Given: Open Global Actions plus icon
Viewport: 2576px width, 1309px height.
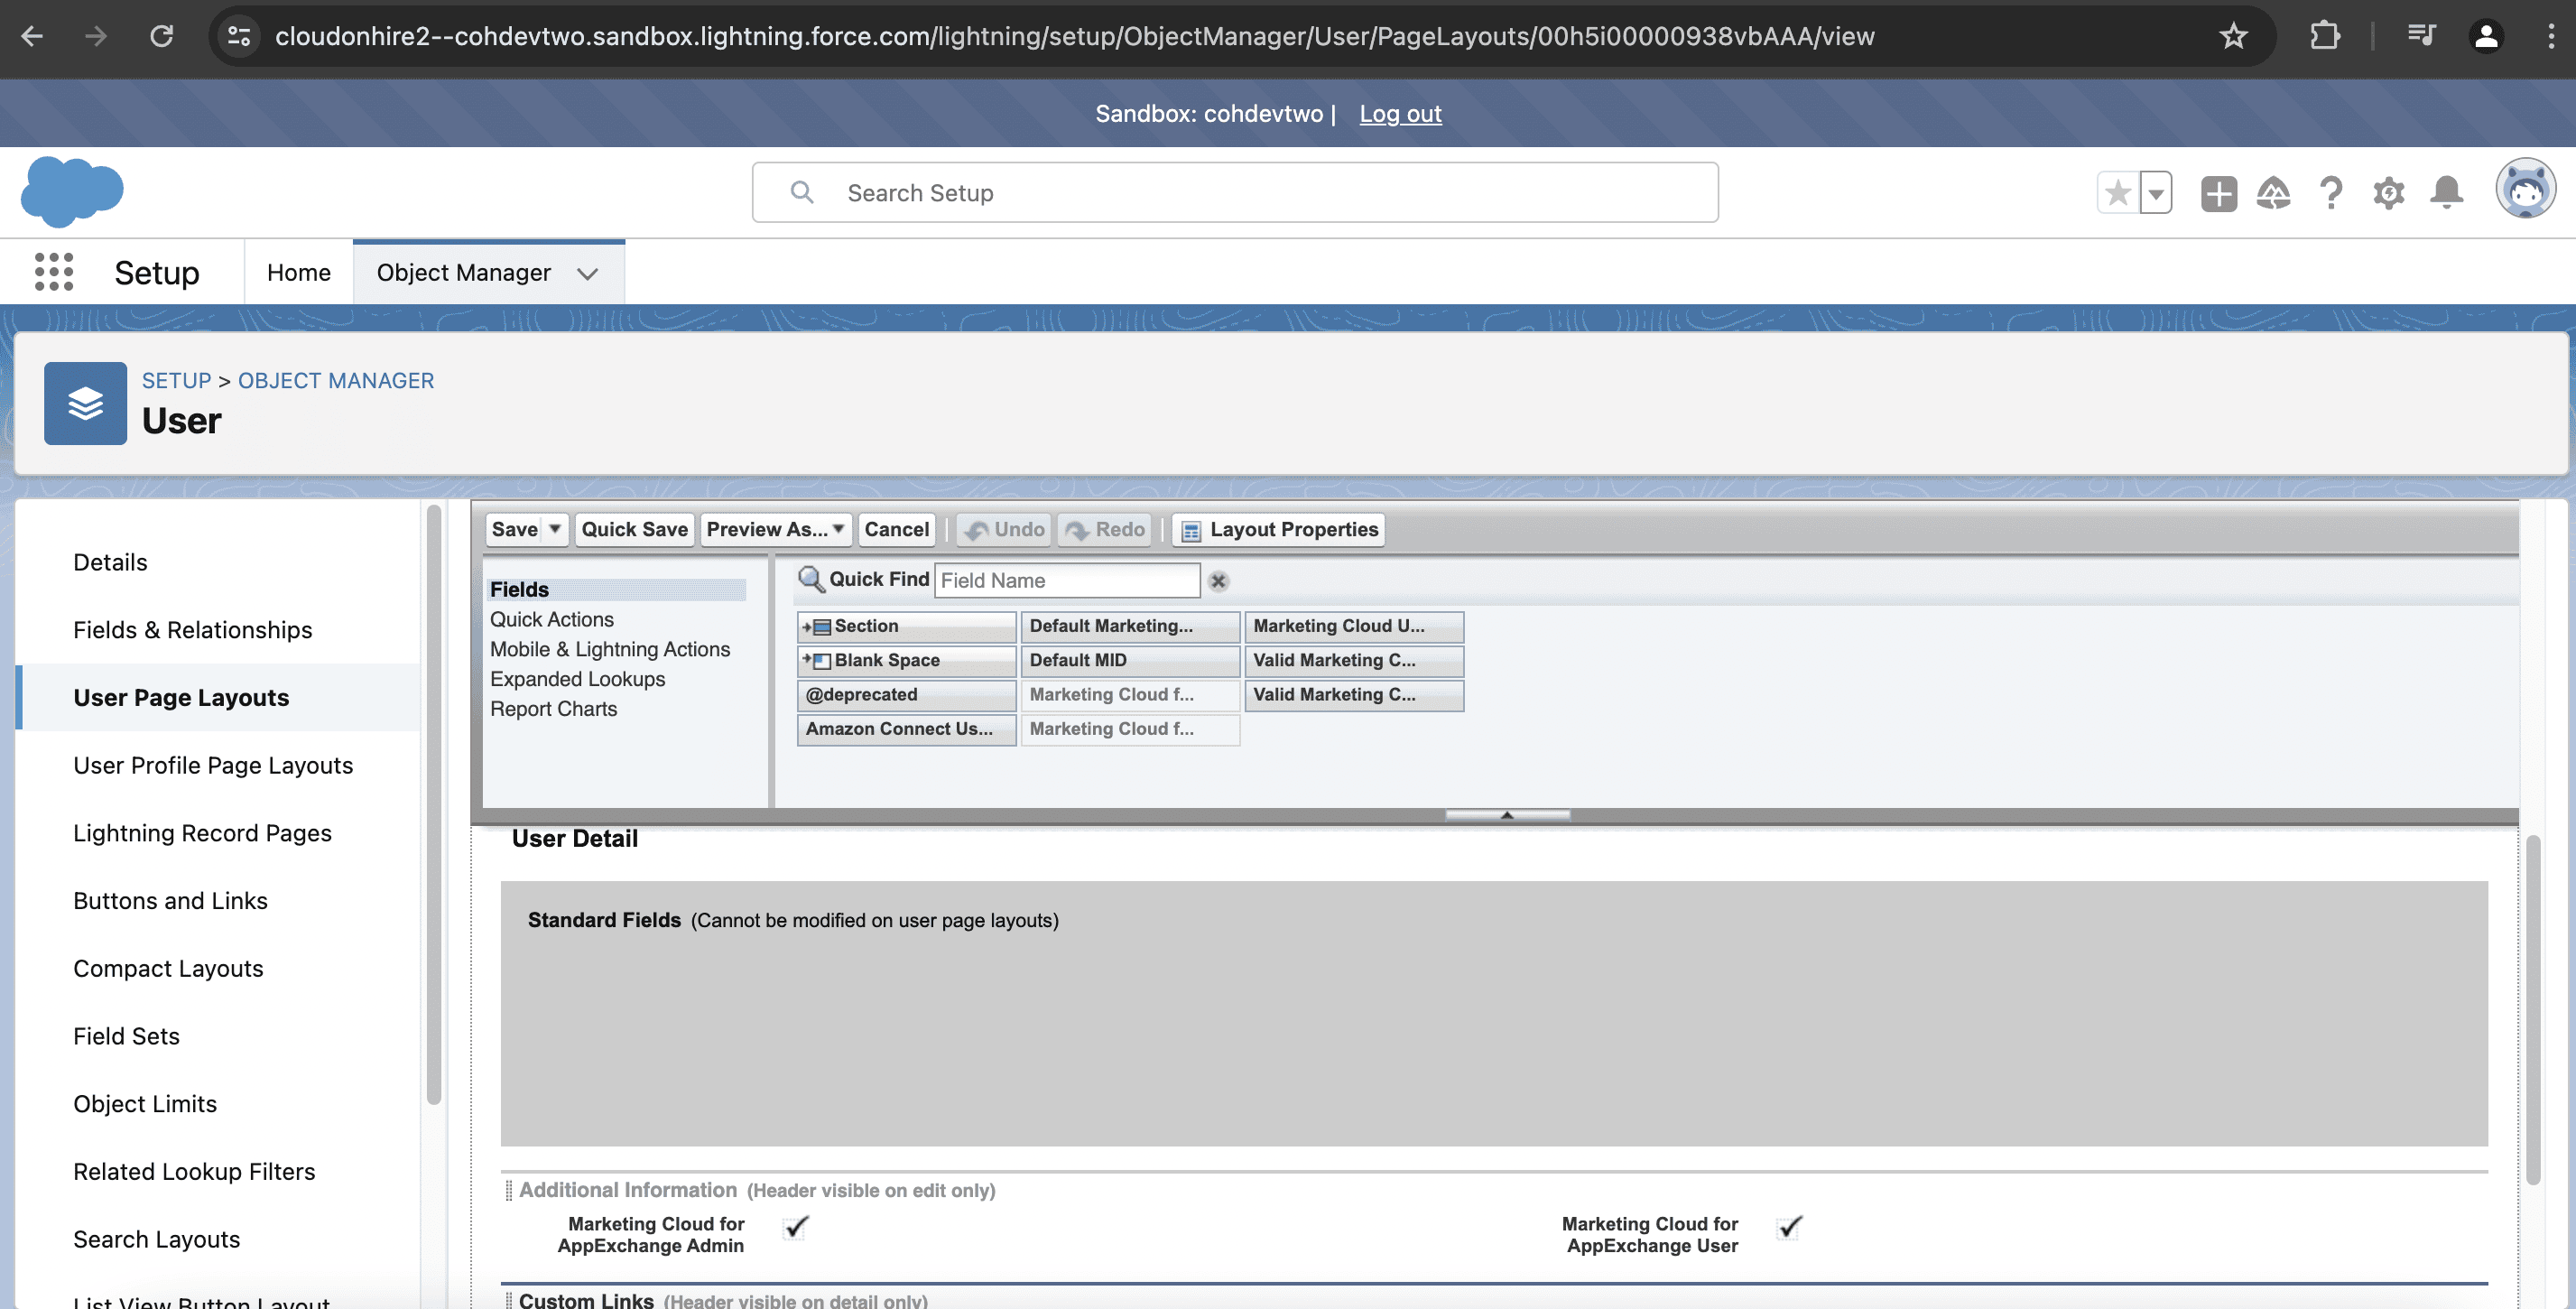Looking at the screenshot, I should tap(2218, 193).
